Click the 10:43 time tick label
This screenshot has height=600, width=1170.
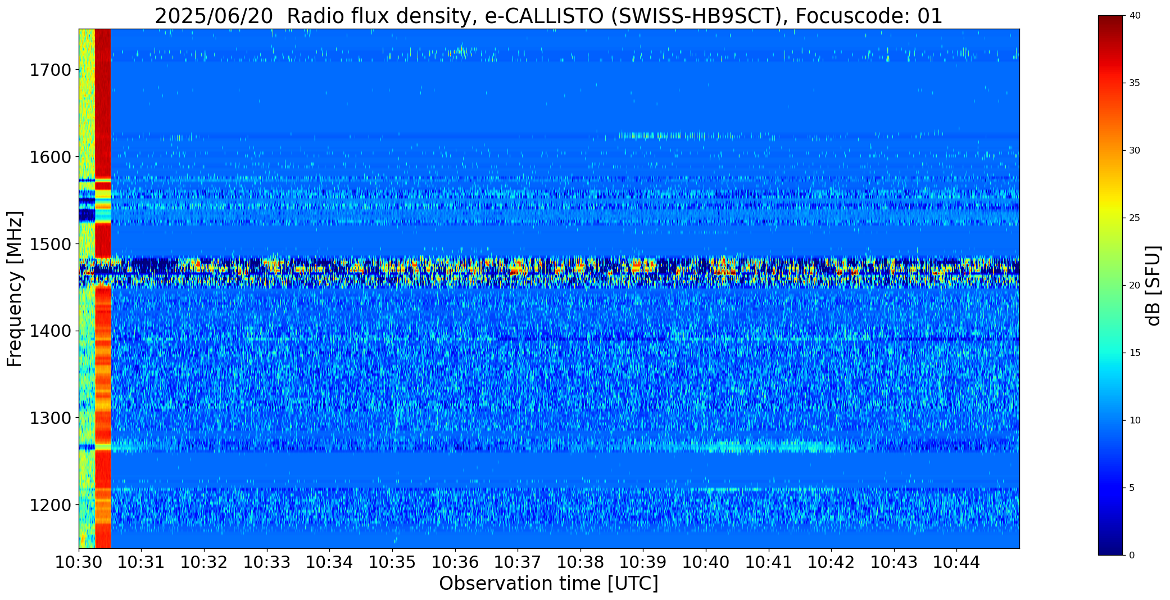click(894, 562)
